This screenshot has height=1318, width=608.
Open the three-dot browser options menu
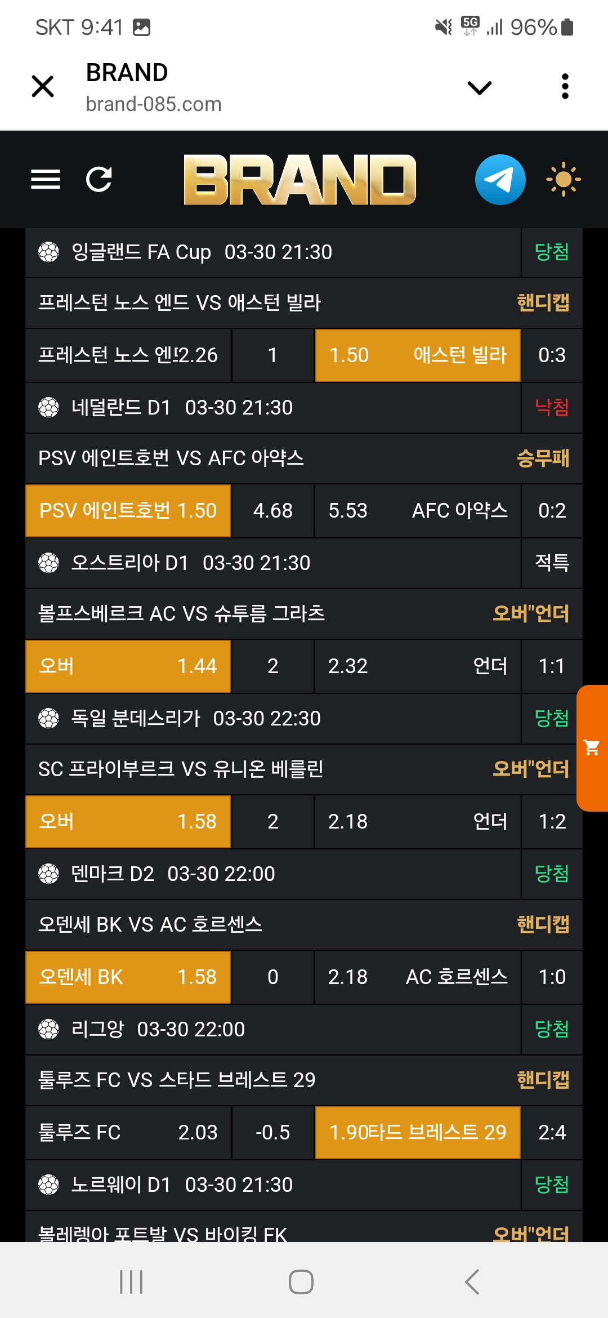[x=565, y=87]
